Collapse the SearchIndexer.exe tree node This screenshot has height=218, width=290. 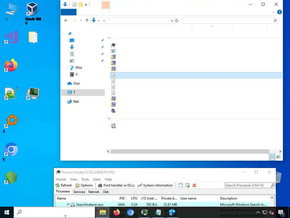(68, 204)
